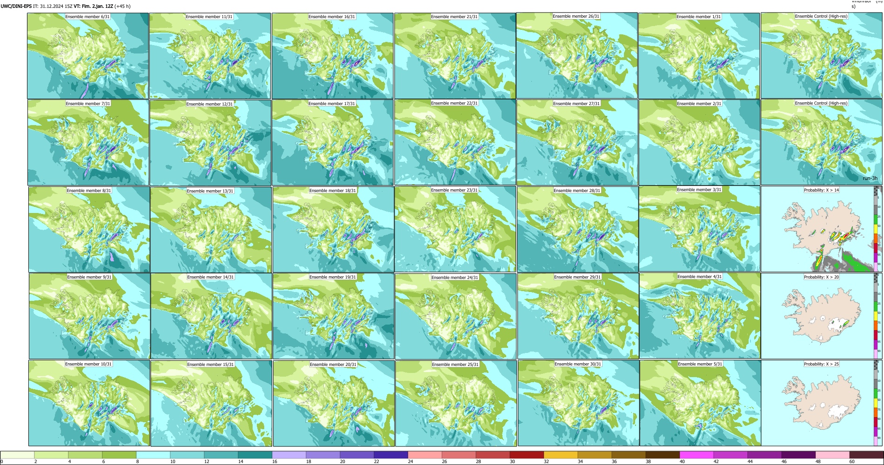Click the light cyan 8–10 legend swatch
The image size is (884, 465).
tap(153, 455)
